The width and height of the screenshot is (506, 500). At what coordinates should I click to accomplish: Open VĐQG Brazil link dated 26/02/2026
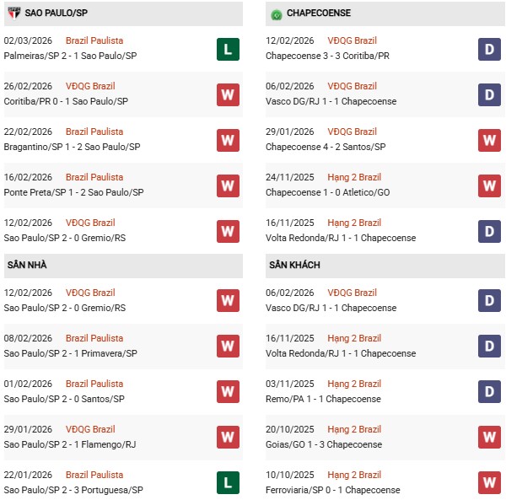pyautogui.click(x=90, y=86)
